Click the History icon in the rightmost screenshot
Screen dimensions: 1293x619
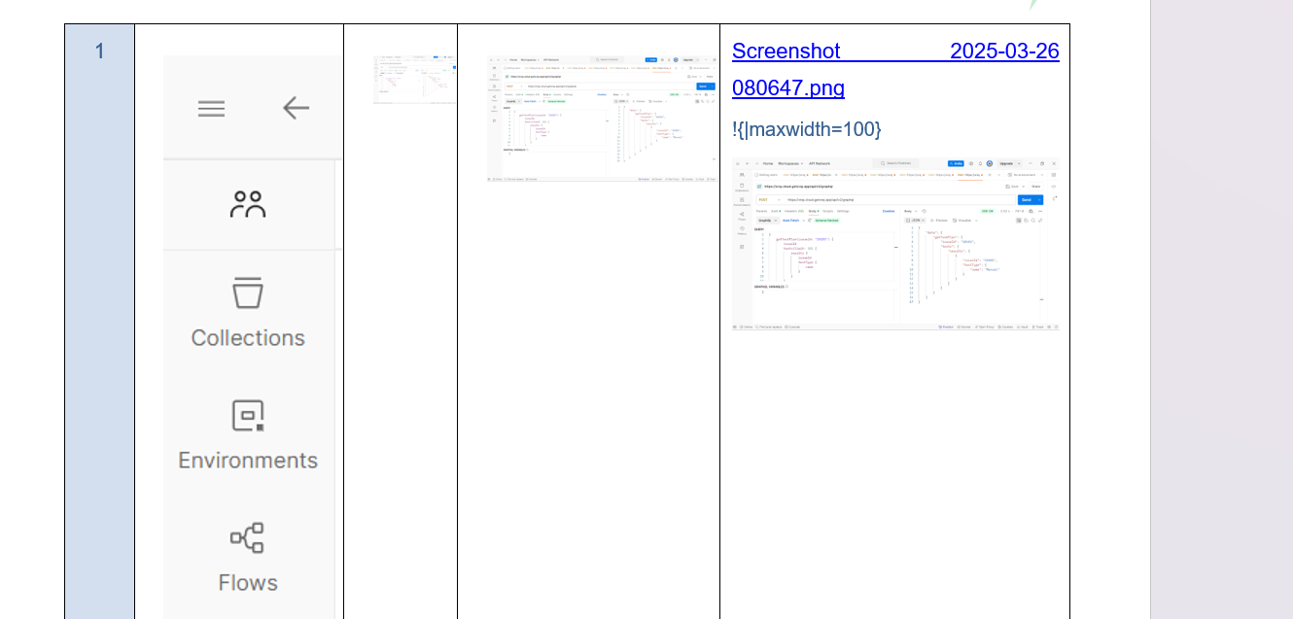coord(742,230)
